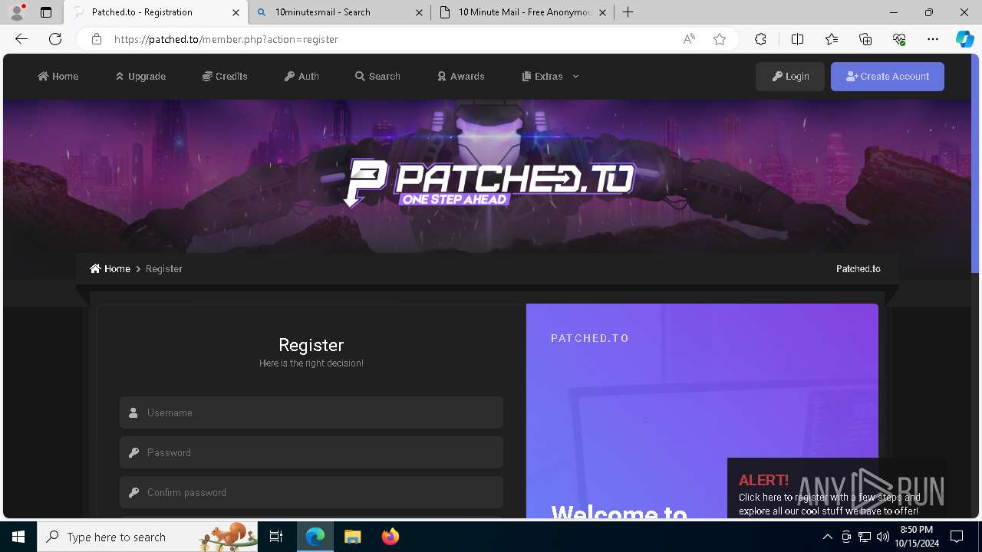Click the ALERT register notification popup
The height and width of the screenshot is (552, 982).
tap(836, 488)
